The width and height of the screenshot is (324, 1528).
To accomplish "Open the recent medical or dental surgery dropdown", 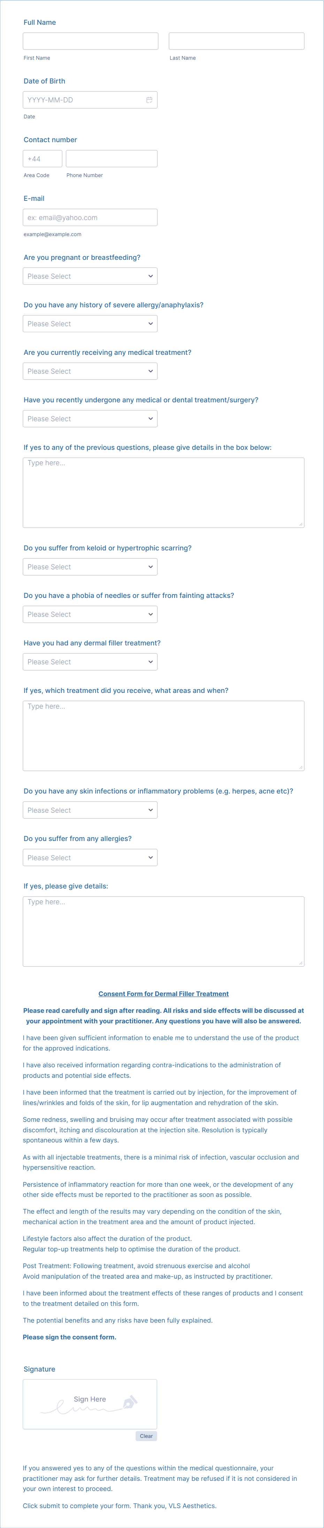I will (90, 418).
